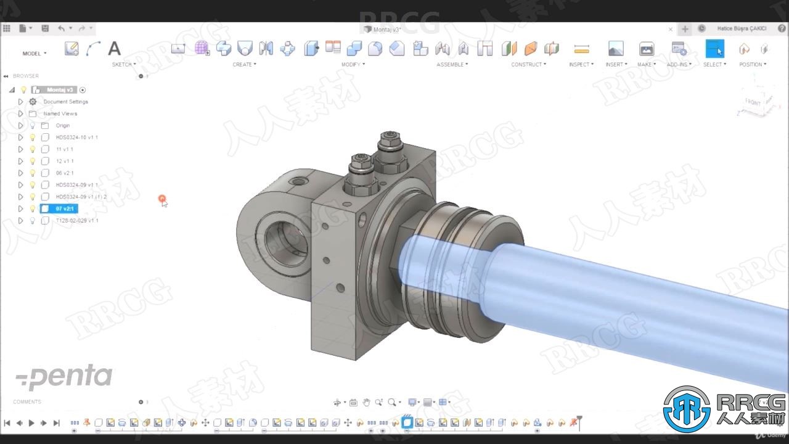The width and height of the screenshot is (789, 444).
Task: Select the Measure tool in Inspect
Action: click(x=581, y=49)
